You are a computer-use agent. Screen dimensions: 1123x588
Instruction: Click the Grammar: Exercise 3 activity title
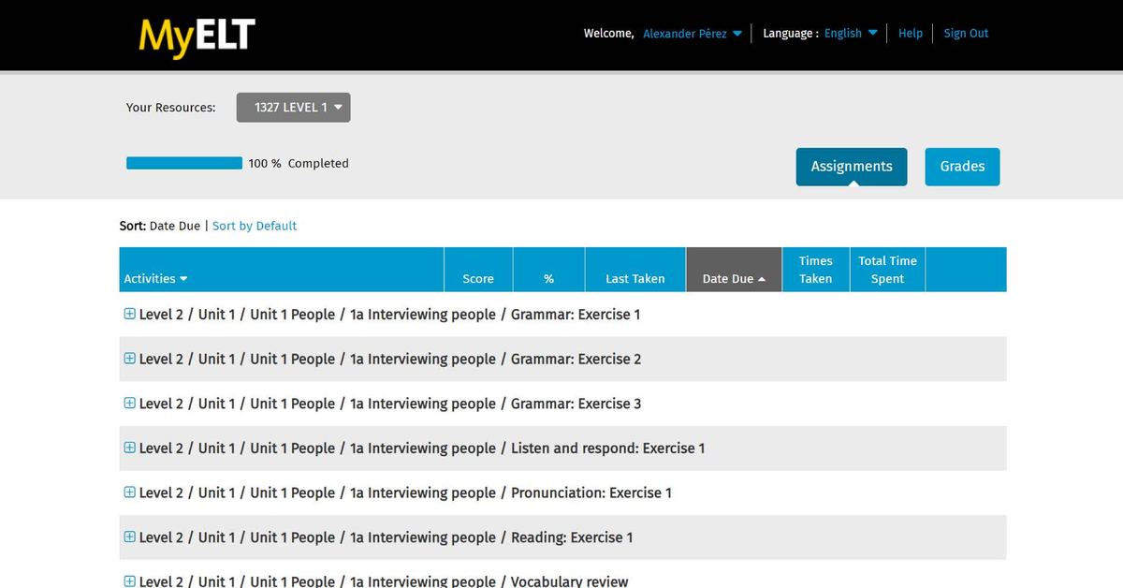(x=390, y=404)
